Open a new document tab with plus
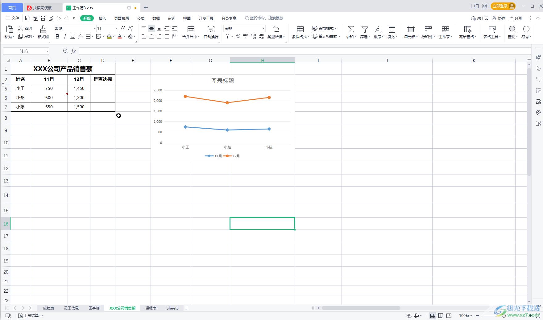 (x=146, y=8)
